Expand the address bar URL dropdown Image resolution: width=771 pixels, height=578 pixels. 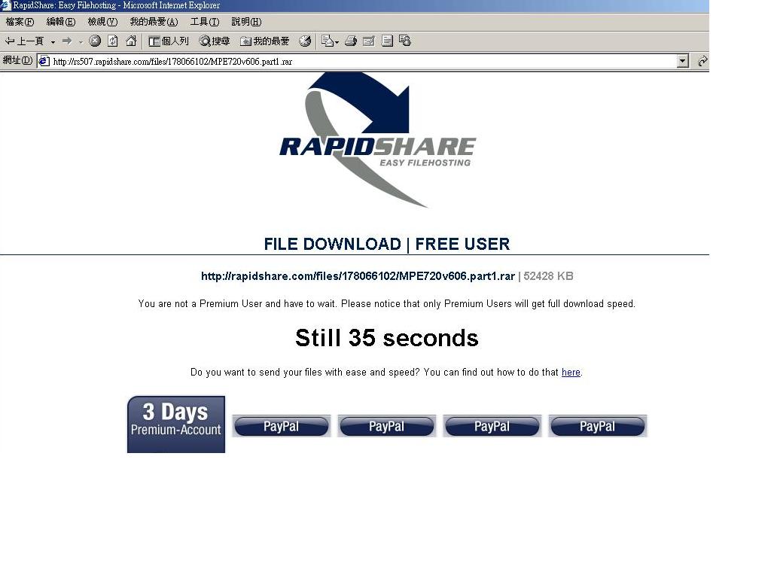tap(683, 61)
